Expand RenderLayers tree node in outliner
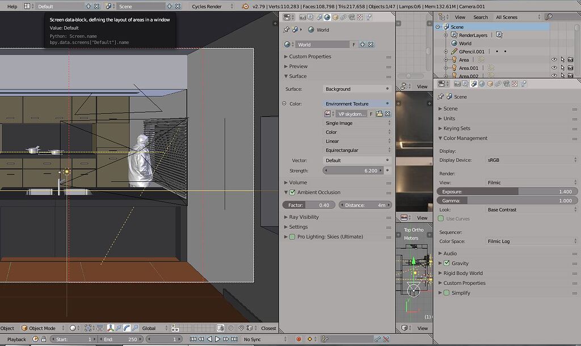The width and height of the screenshot is (581, 346). pos(446,35)
